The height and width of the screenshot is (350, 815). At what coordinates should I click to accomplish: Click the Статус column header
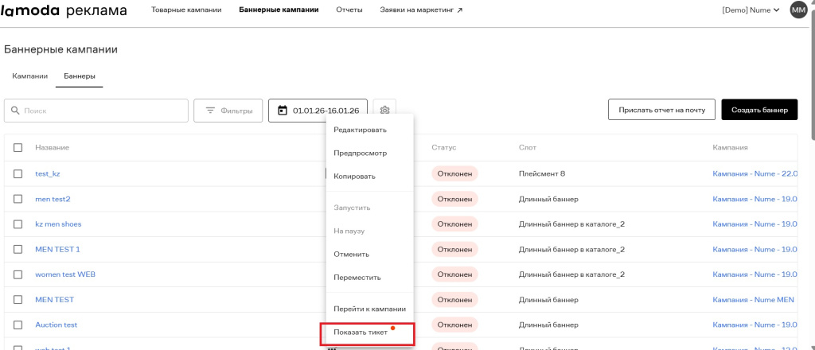pyautogui.click(x=444, y=147)
